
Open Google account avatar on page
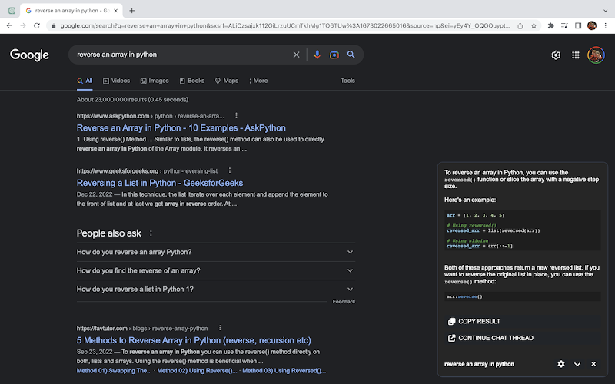pyautogui.click(x=596, y=55)
